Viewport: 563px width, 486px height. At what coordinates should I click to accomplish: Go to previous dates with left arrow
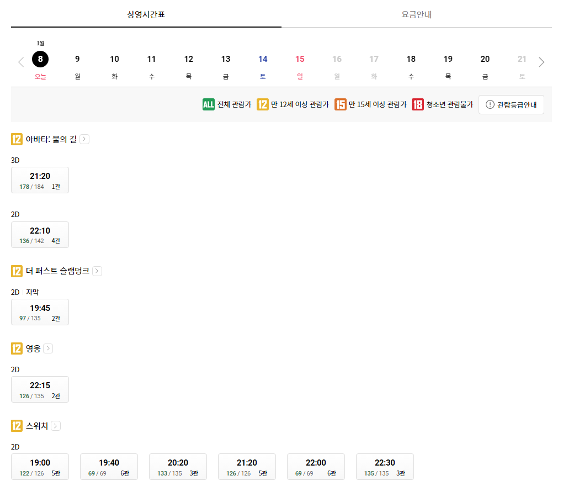[x=21, y=62]
